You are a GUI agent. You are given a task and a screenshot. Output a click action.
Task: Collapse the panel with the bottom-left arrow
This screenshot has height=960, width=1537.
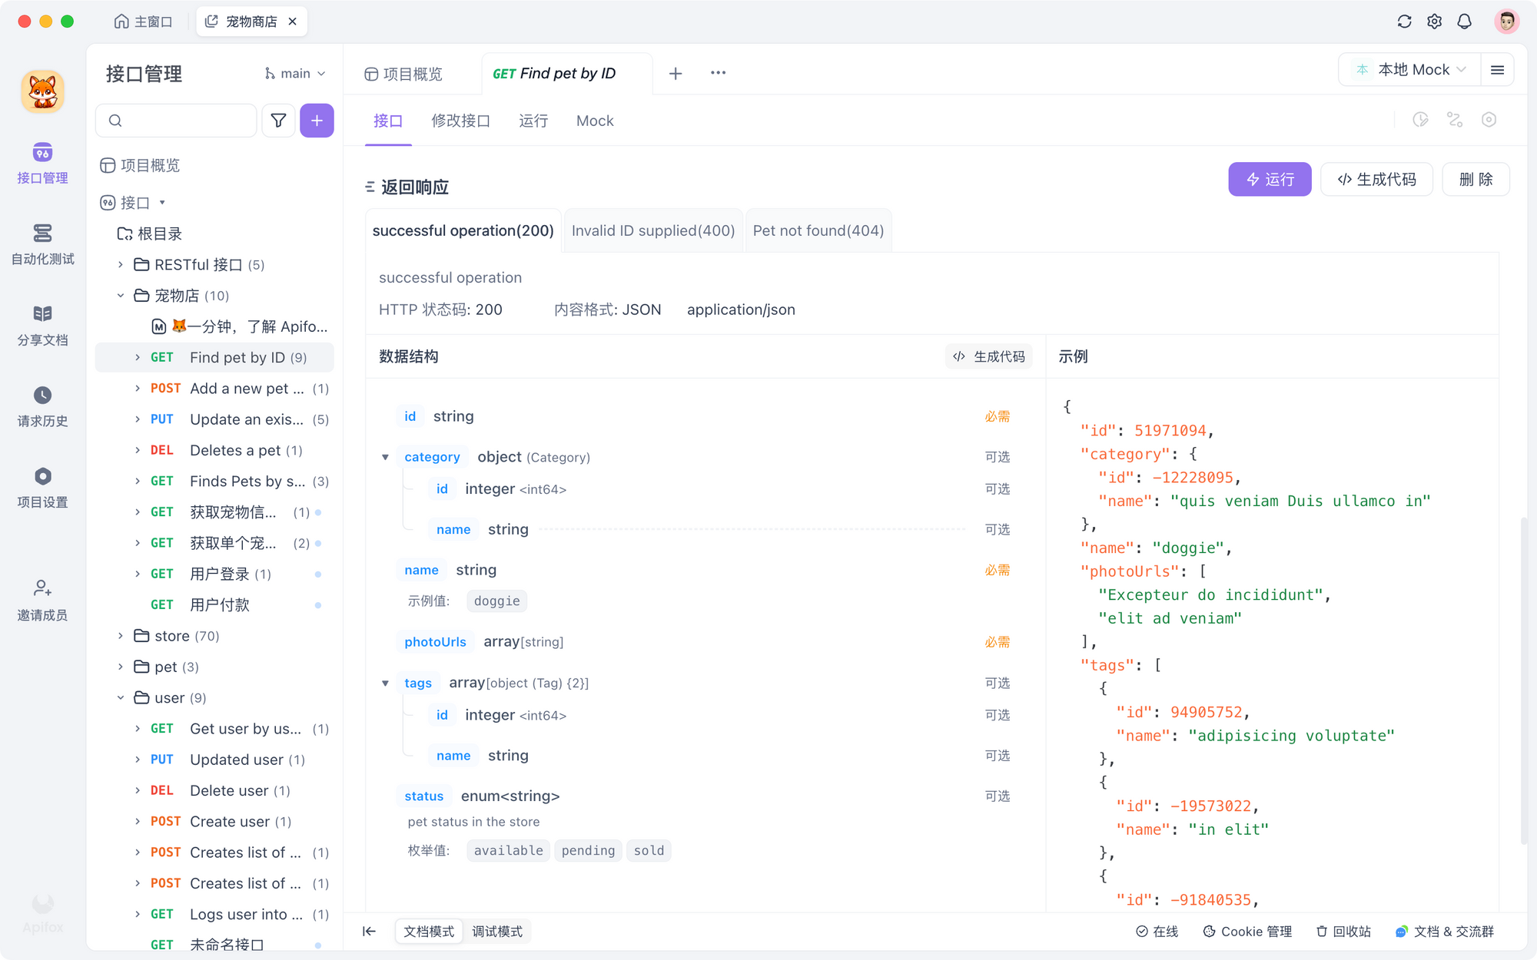tap(370, 931)
